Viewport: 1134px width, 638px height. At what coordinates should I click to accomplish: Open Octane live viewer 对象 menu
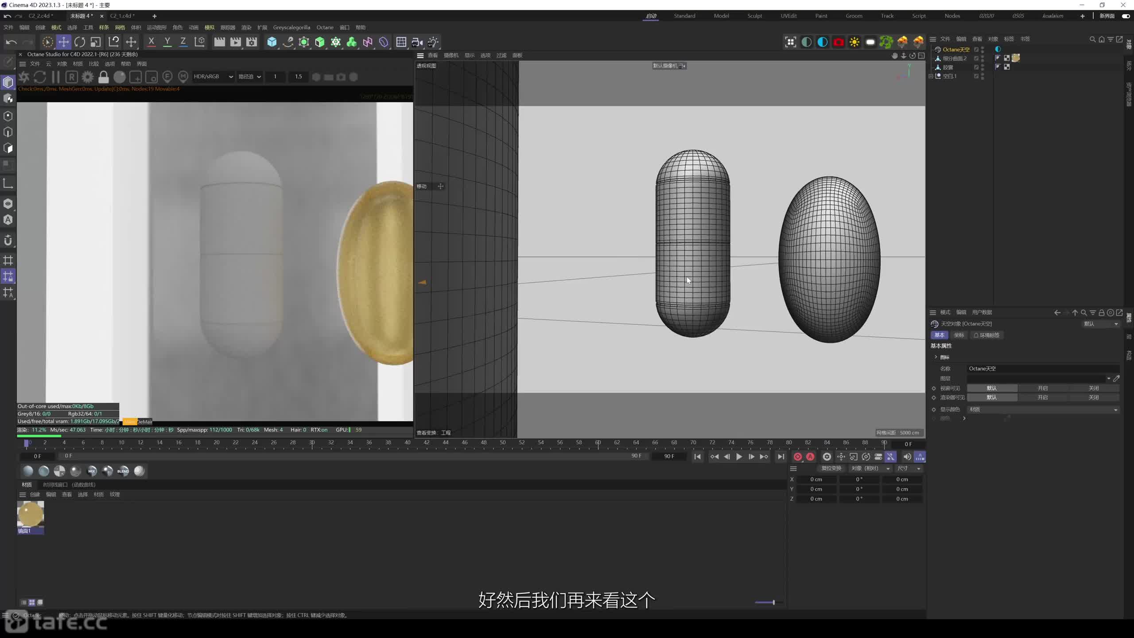click(62, 64)
